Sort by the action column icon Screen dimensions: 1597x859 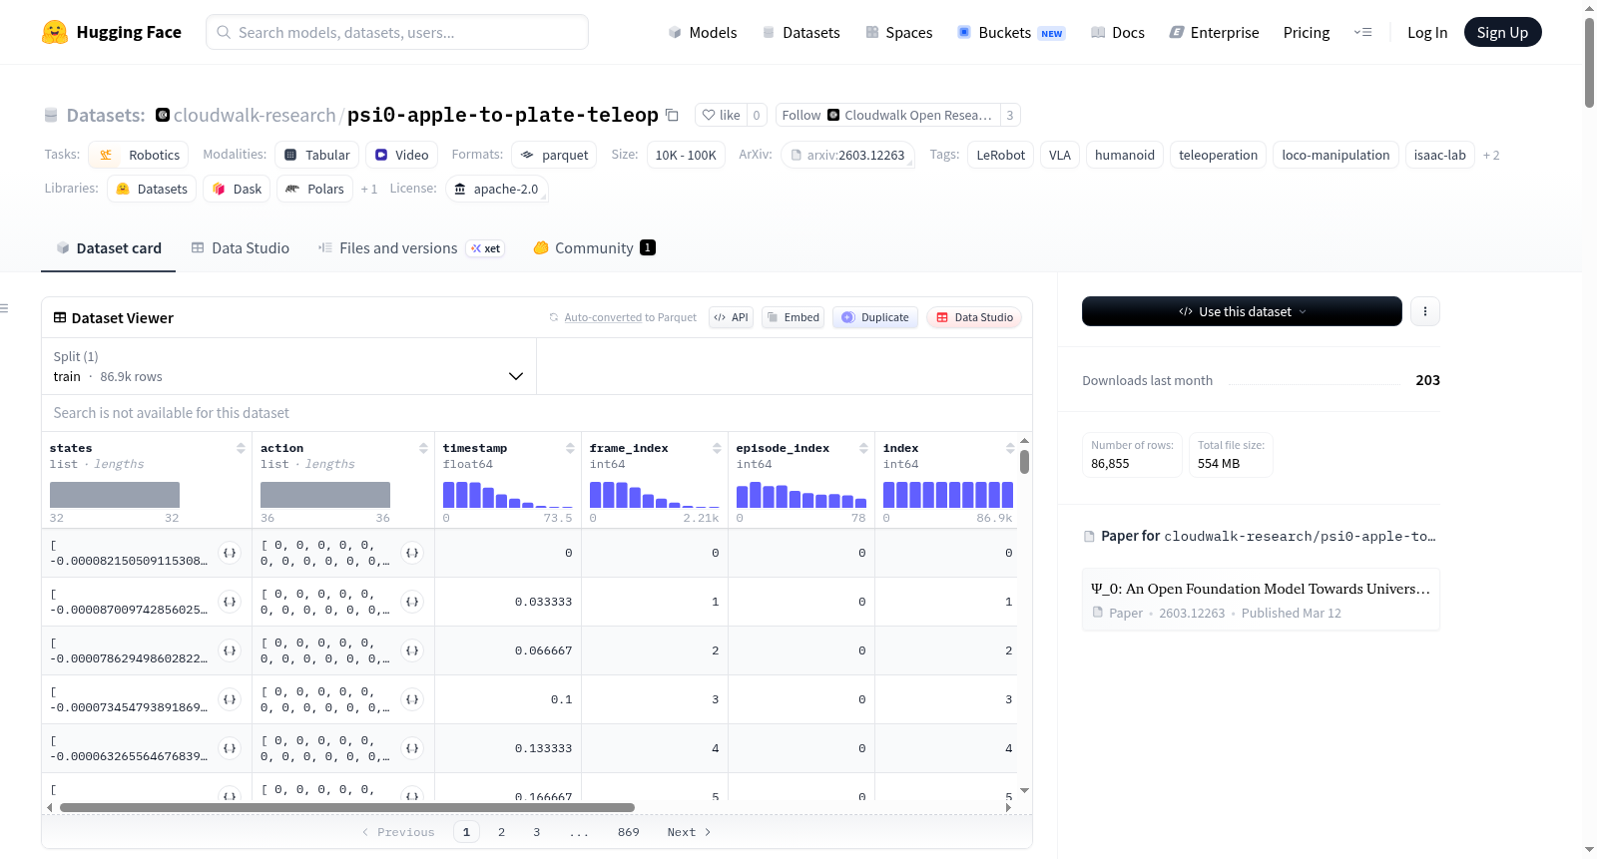pos(423,448)
